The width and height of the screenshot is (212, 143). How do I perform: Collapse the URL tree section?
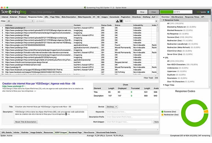click(x=164, y=58)
